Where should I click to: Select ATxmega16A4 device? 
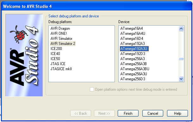[131, 28]
